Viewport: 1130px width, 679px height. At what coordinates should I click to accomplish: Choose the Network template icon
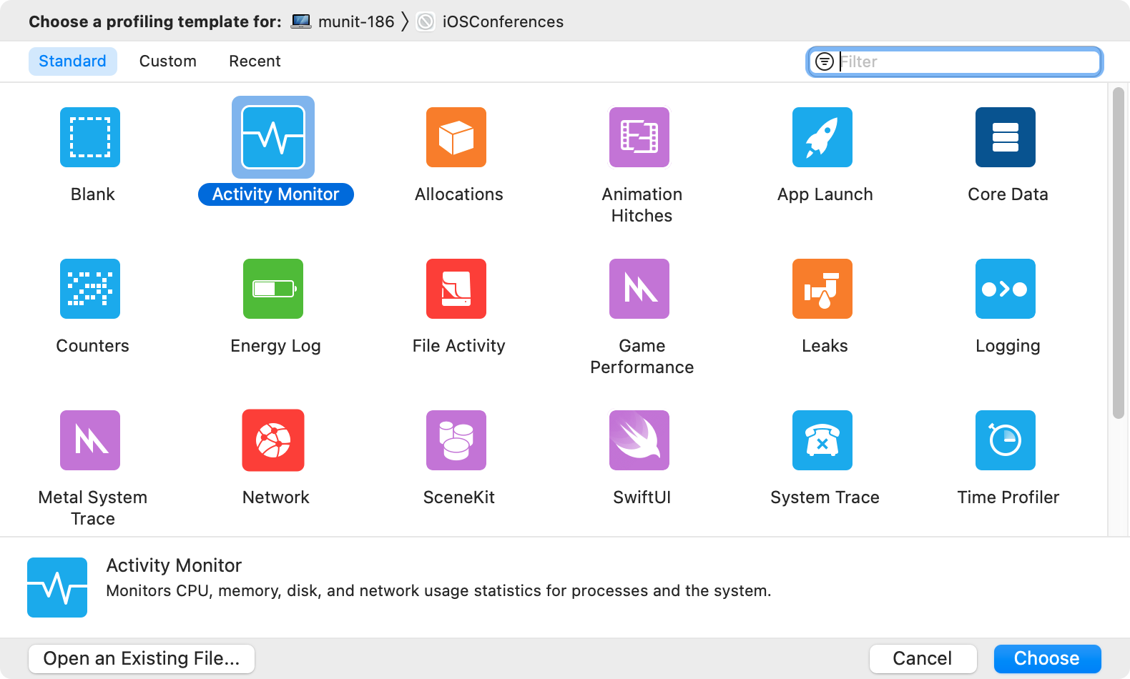tap(273, 440)
